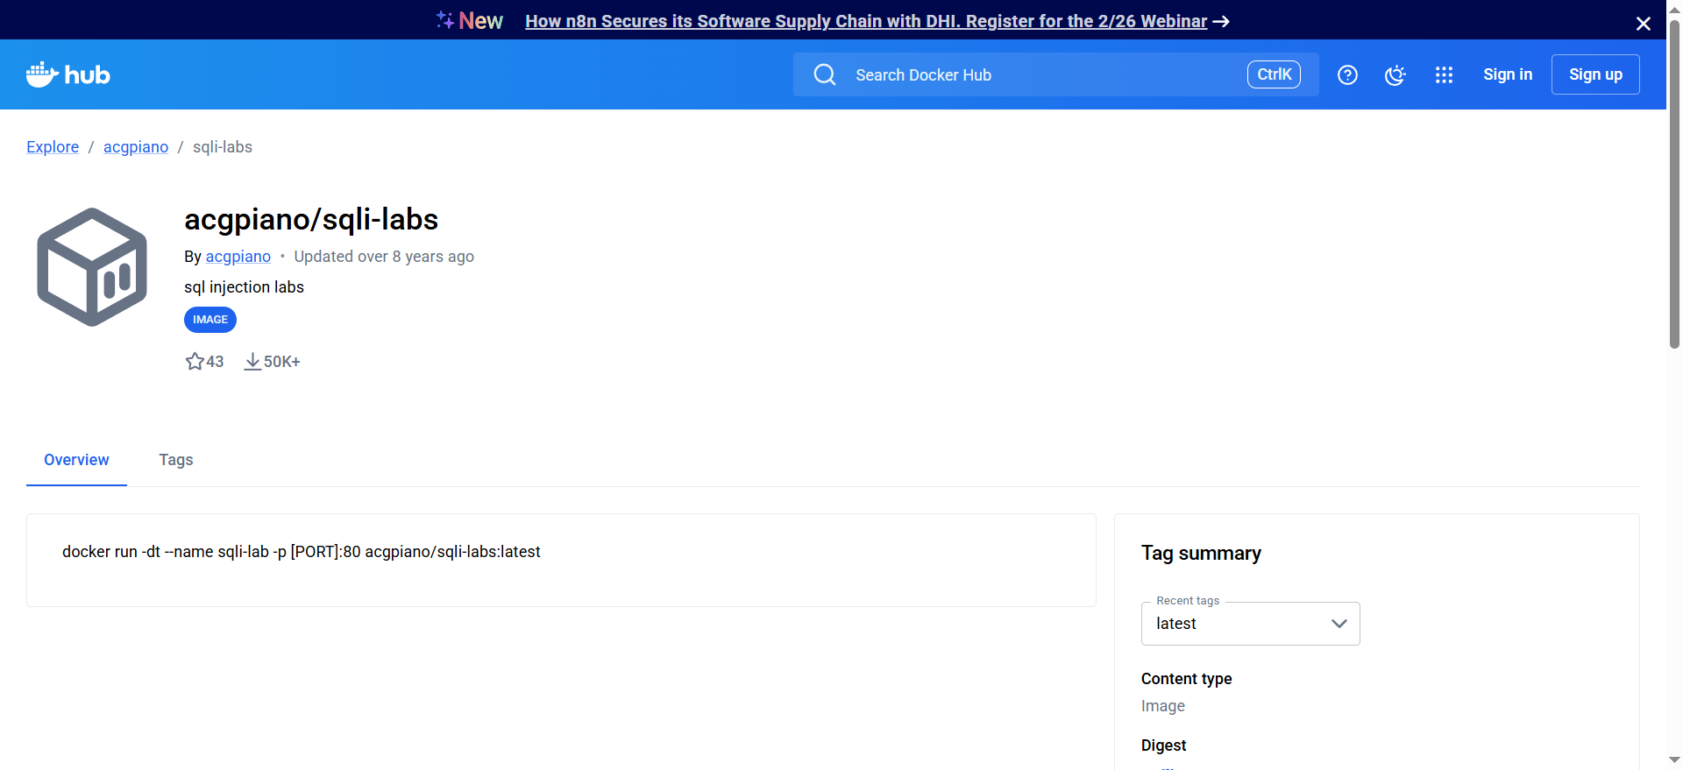1683x770 pixels.
Task: Open the help question mark icon
Action: pos(1347,75)
